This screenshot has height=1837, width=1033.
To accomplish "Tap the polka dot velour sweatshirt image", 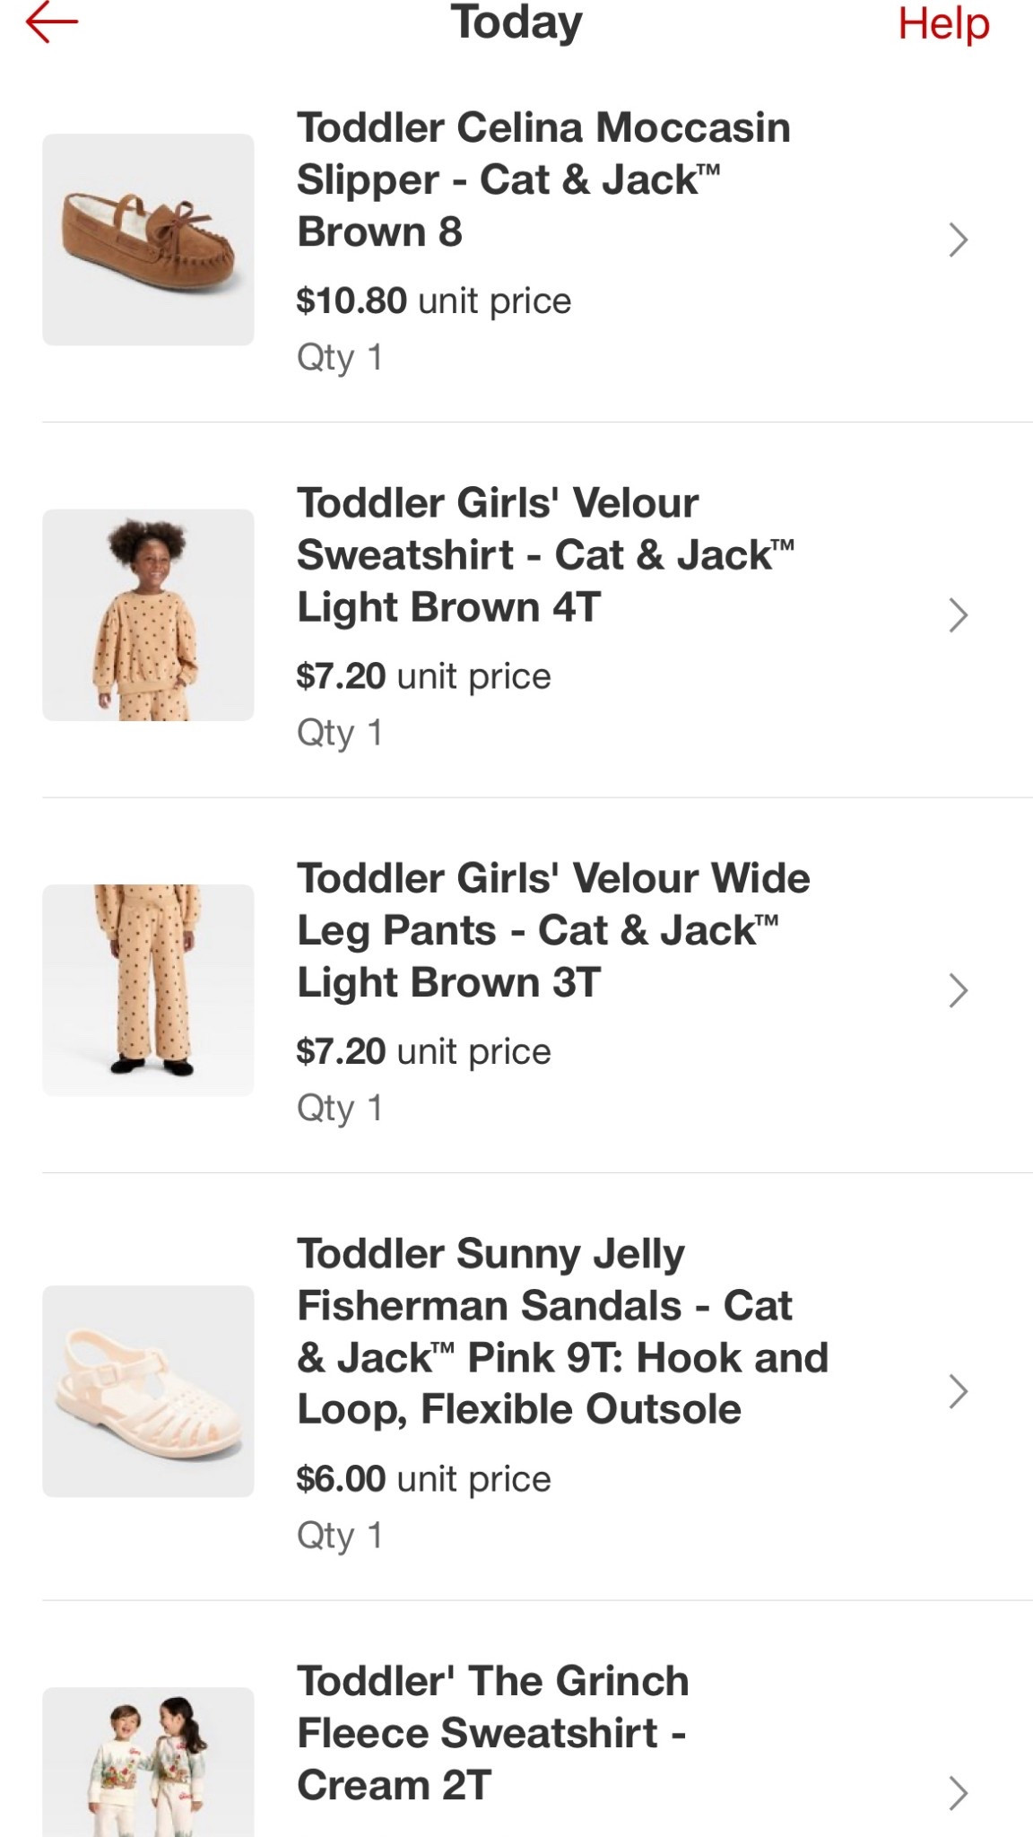I will coord(148,615).
